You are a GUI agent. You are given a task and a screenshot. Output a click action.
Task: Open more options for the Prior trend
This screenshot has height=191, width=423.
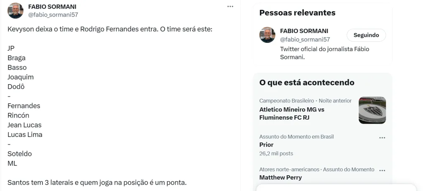click(382, 138)
